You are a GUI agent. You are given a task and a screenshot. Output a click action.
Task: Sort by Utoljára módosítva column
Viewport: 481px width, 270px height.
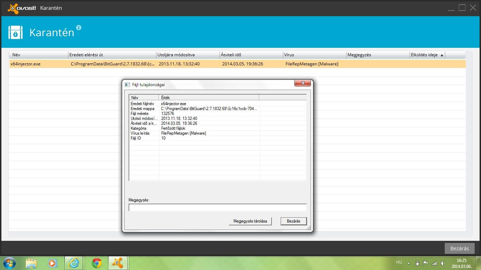tap(188, 55)
